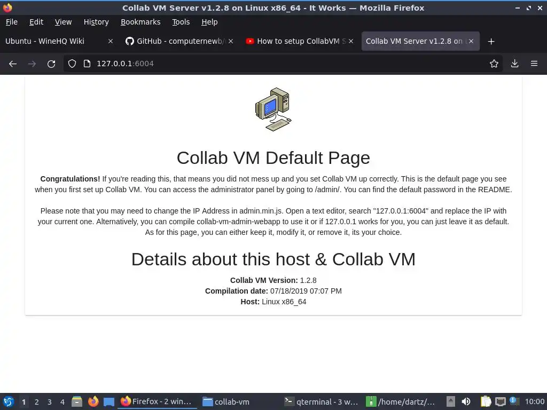Click the show desktop icon
The height and width of the screenshot is (410, 547).
(x=109, y=402)
